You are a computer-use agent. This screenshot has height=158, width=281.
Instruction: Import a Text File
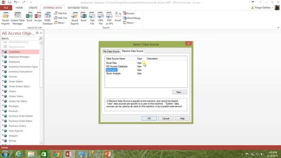click(x=61, y=13)
